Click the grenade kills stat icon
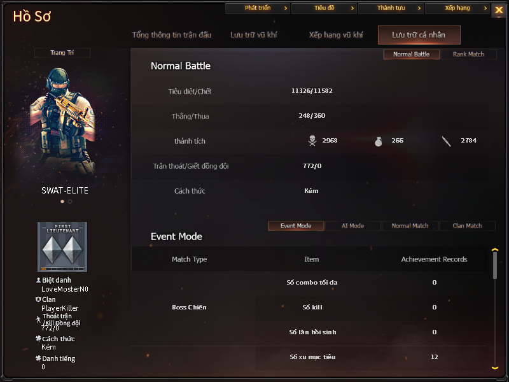This screenshot has width=509, height=382. tap(378, 141)
